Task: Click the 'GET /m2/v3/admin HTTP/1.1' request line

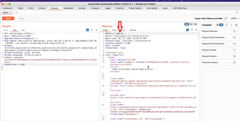Action: (19, 34)
